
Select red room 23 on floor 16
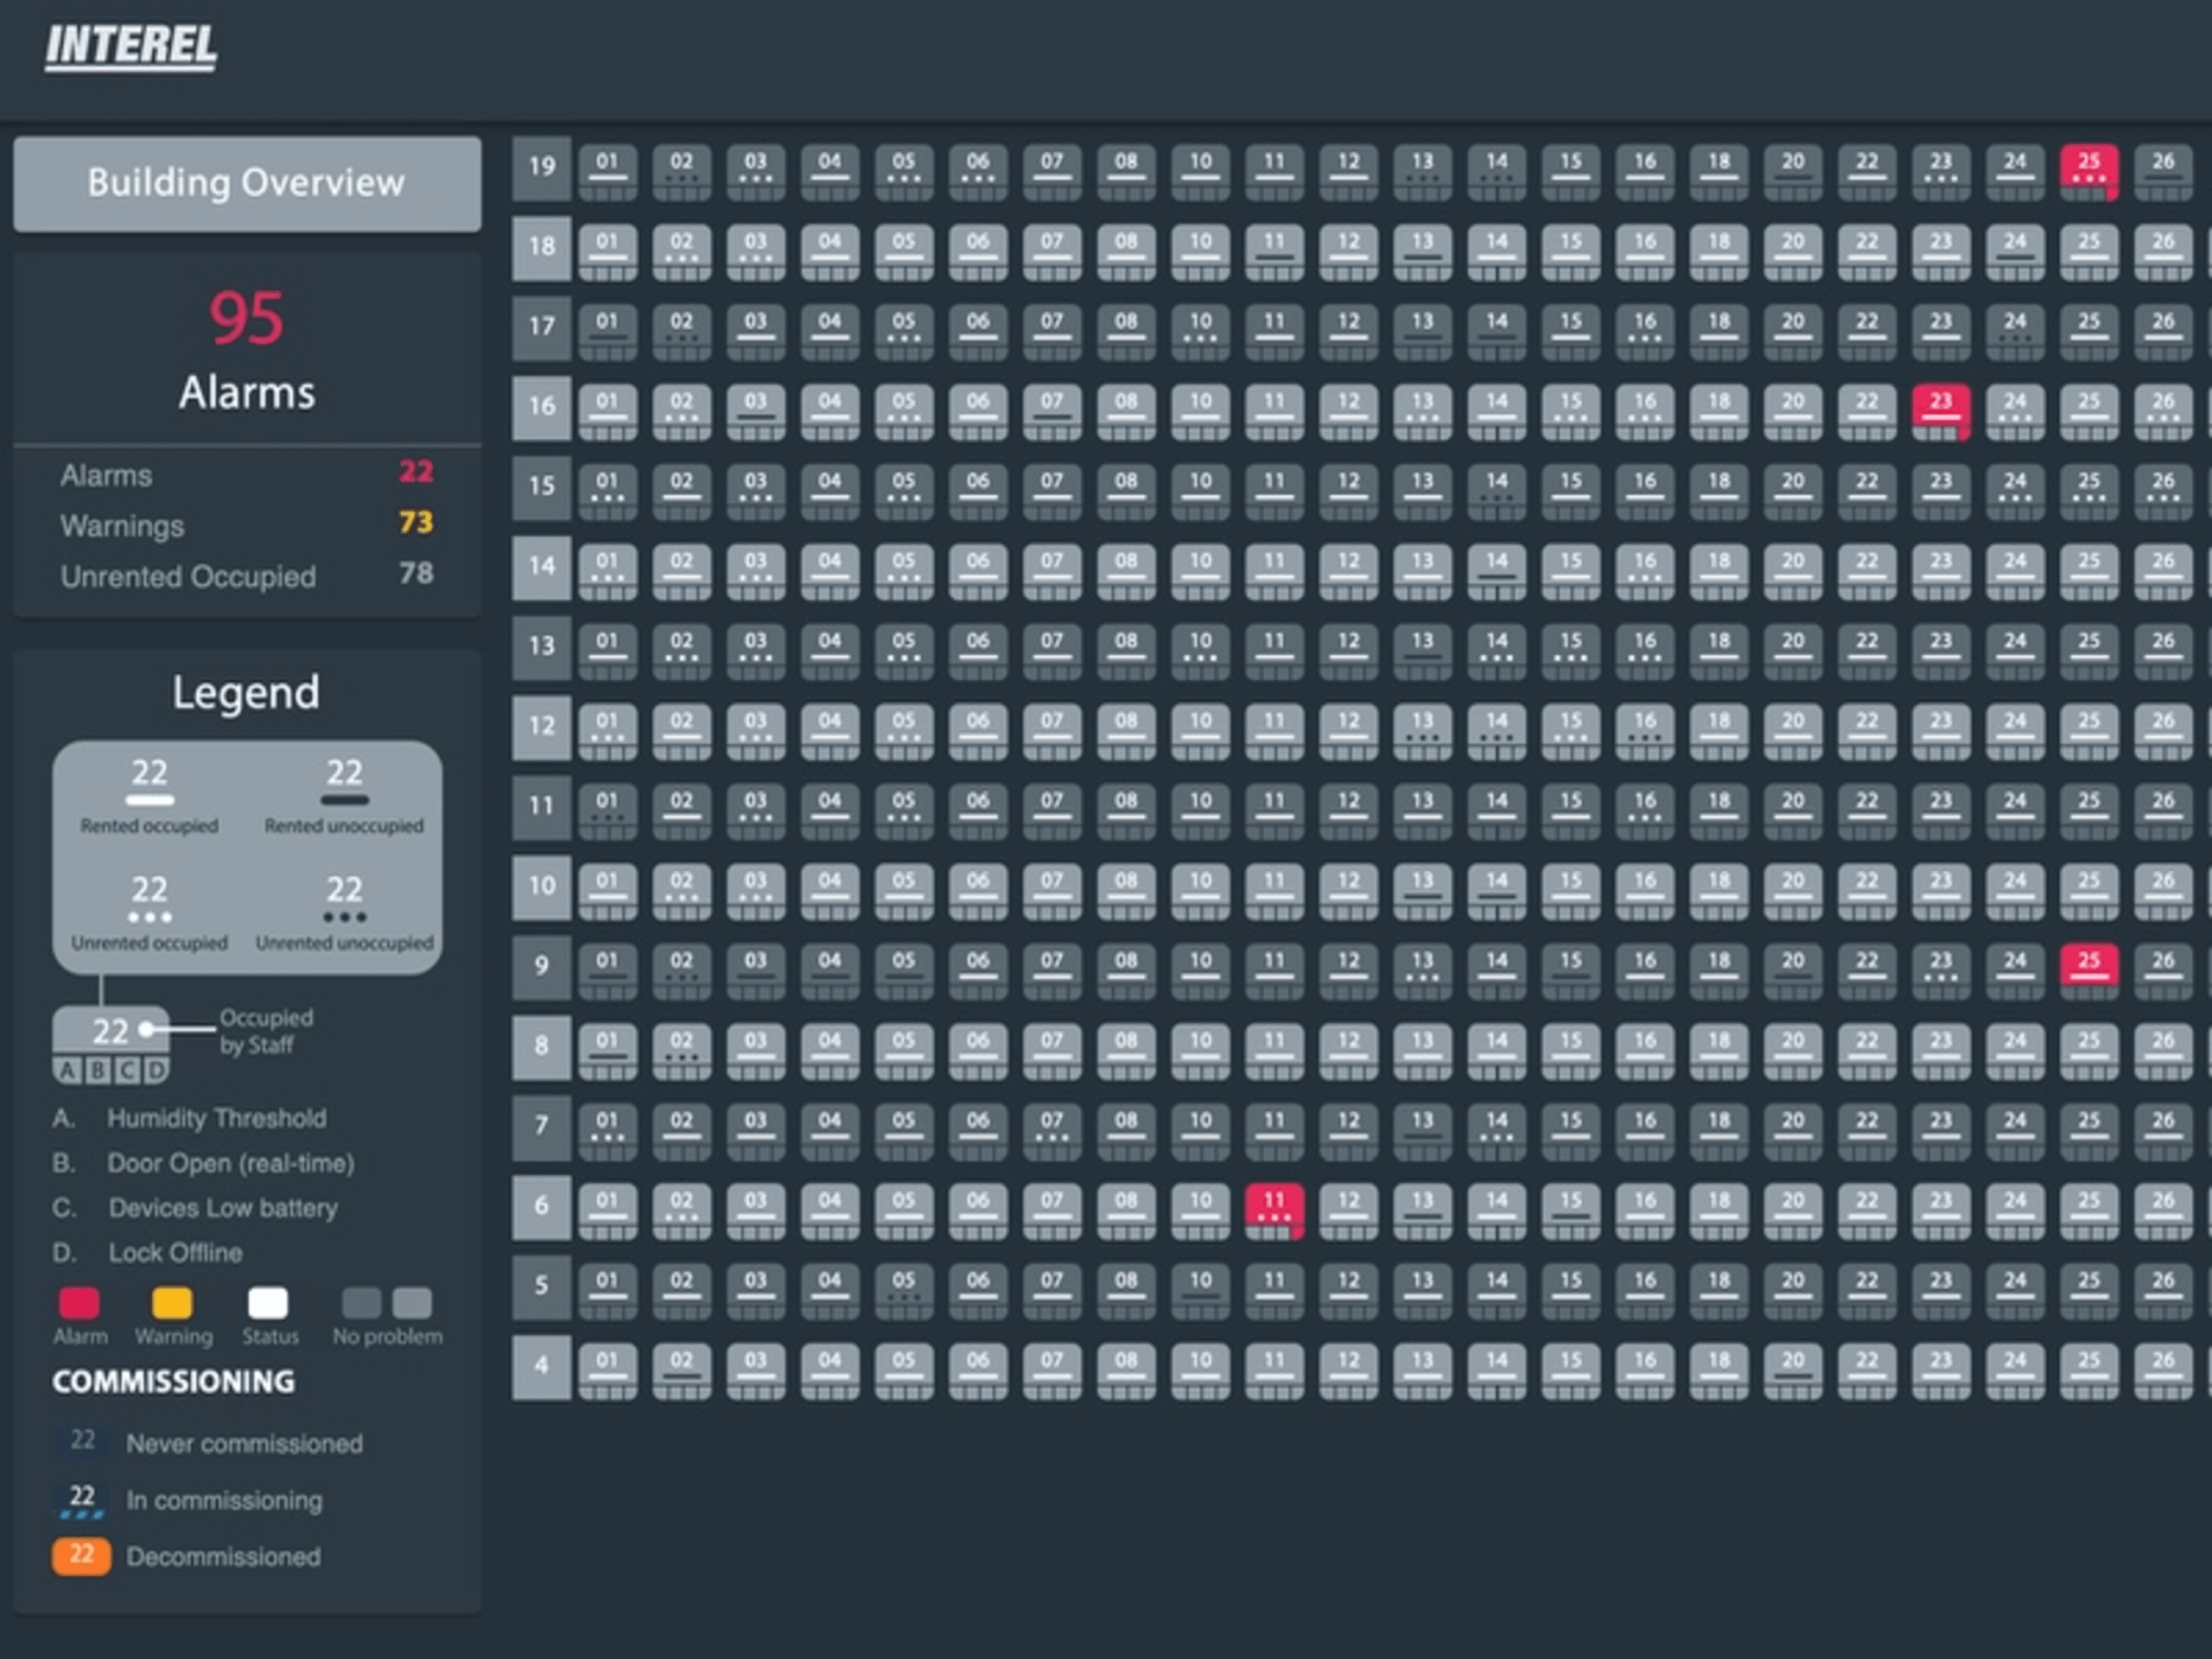(x=1940, y=410)
